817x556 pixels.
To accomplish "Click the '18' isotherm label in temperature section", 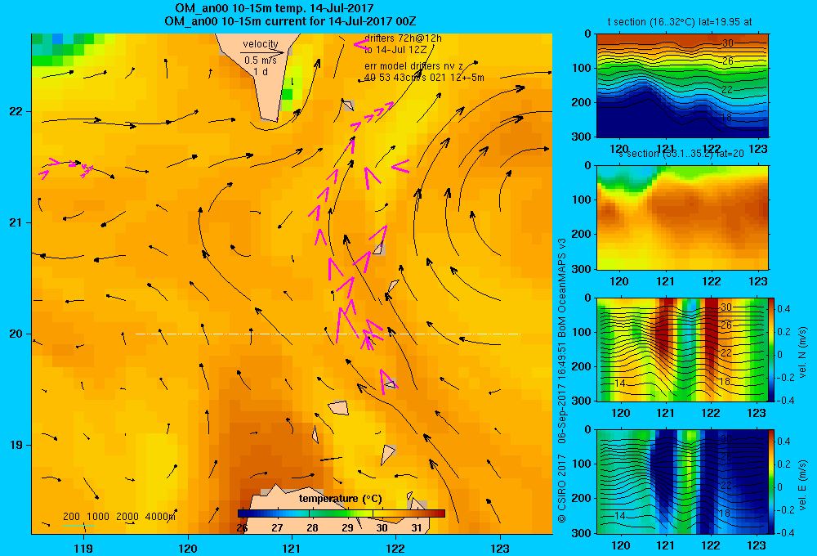I will [x=726, y=118].
